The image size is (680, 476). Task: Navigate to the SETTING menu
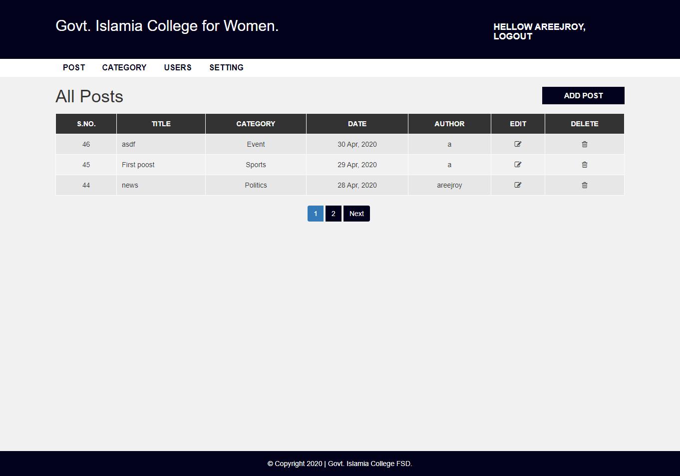pyautogui.click(x=226, y=67)
